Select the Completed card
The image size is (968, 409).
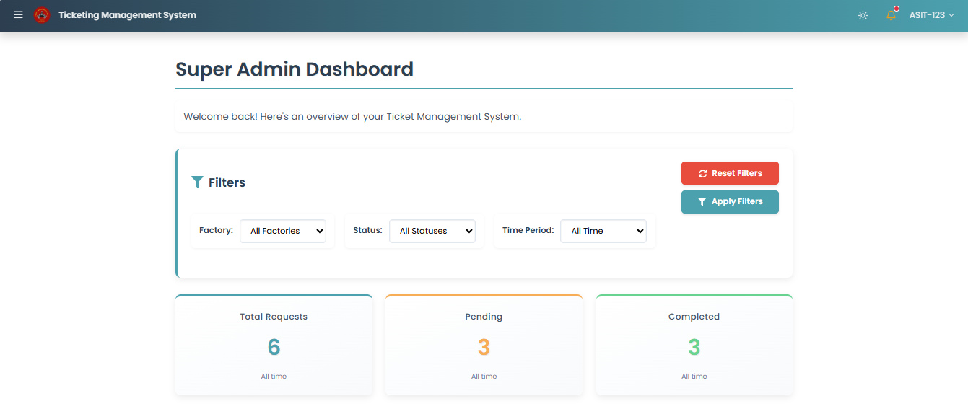(694, 345)
